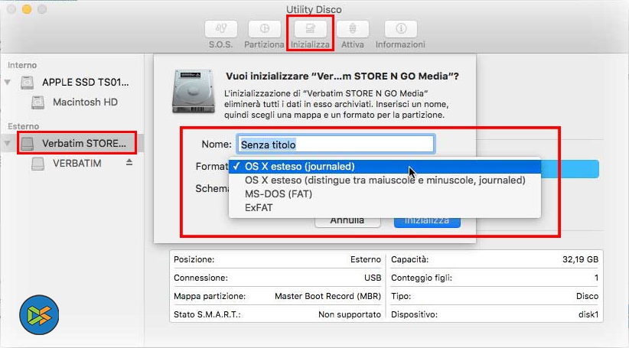Select the case-sensitive OS X esteso option
629x348 pixels.
click(x=384, y=180)
